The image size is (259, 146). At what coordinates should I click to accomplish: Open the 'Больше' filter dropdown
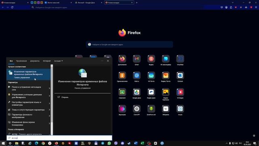pos(58,61)
